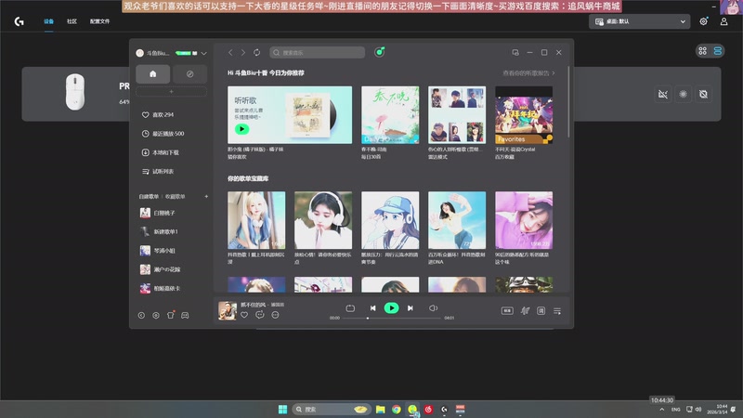Screen dimensions: 743x418
Task: Expand the user account dropdown arrow
Action: click(203, 53)
